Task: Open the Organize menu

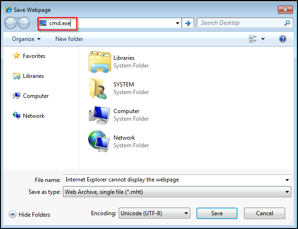Action: [x=26, y=39]
